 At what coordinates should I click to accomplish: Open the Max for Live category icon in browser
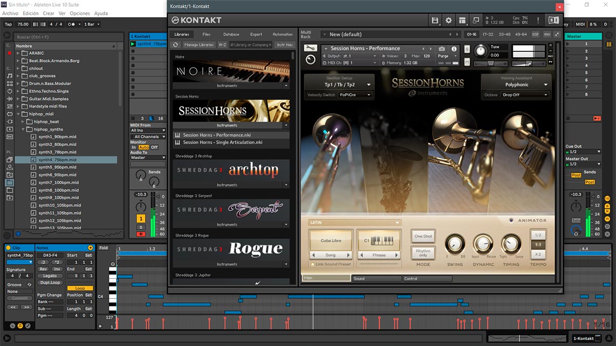point(9,114)
